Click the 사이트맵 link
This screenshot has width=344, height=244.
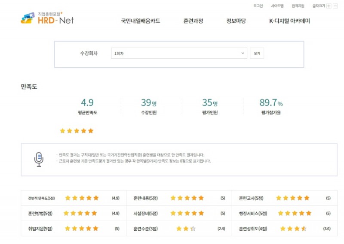[277, 6]
